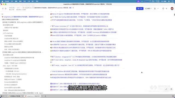Click the Vivaldi panel icon in bottom-left corner
The image size is (175, 98).
click(x=1, y=96)
